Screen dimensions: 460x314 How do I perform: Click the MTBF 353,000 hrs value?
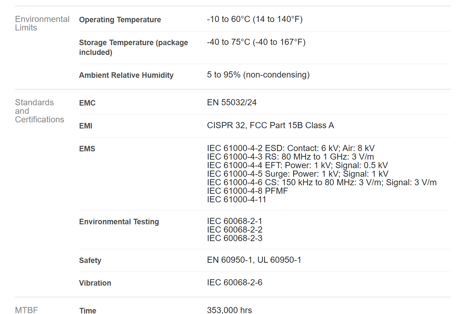click(229, 310)
